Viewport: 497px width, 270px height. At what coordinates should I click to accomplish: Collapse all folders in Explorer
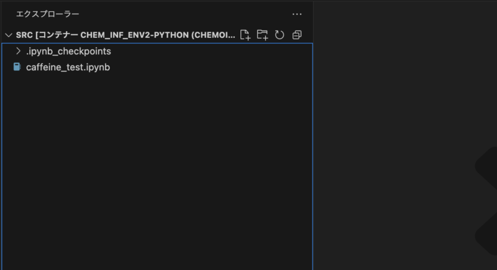pos(297,35)
